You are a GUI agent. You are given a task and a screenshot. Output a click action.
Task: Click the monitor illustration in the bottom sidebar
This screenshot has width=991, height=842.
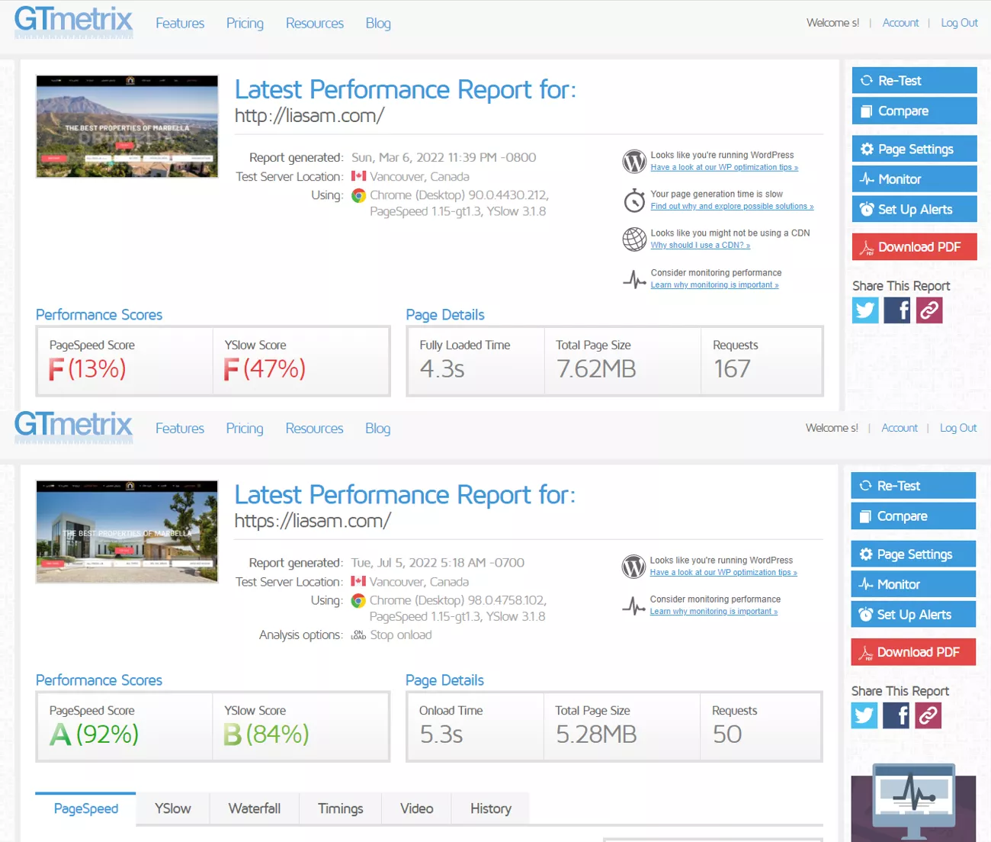(913, 802)
